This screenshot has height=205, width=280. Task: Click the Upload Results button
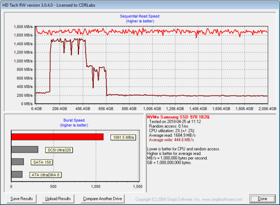(58, 199)
